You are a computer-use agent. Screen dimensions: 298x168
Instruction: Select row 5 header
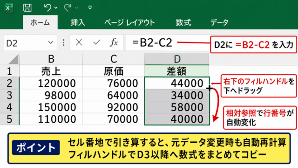[x=9, y=119]
